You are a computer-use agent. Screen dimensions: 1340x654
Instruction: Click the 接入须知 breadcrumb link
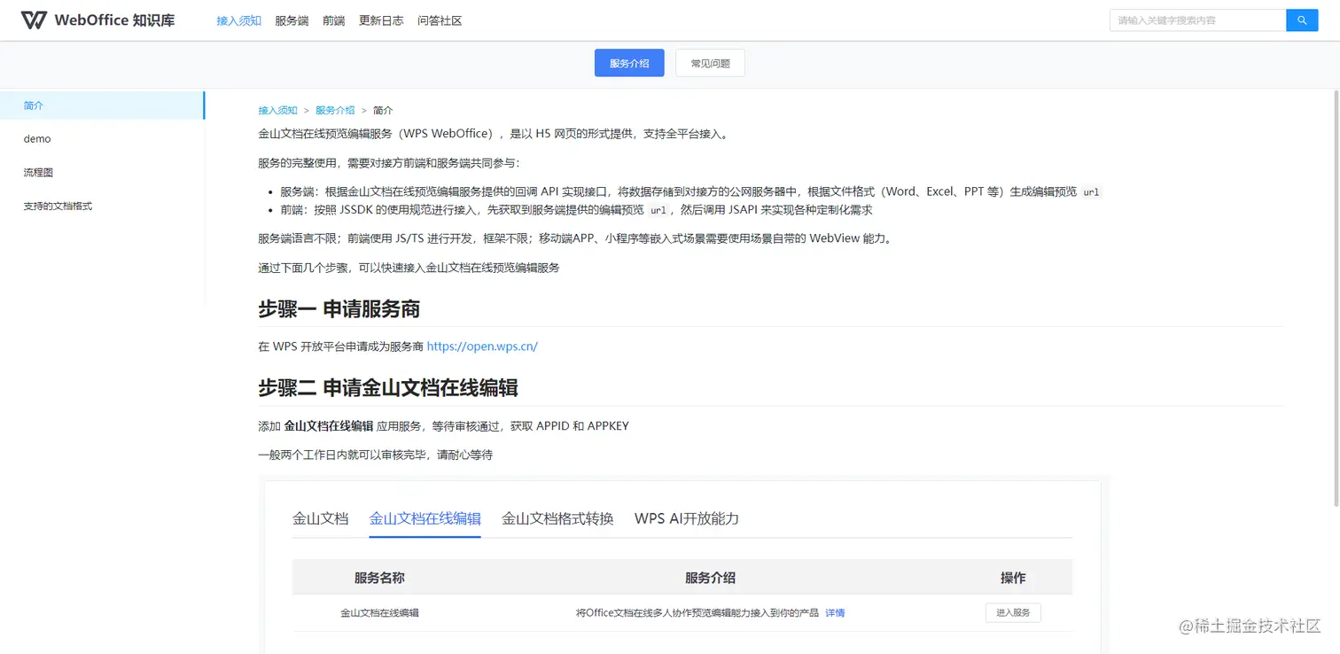[277, 111]
